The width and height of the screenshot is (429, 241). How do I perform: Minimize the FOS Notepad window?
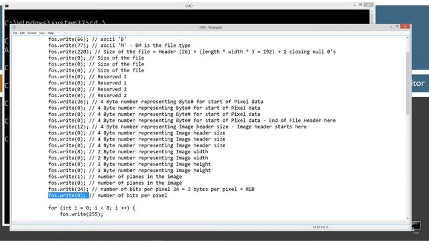[x=391, y=27]
